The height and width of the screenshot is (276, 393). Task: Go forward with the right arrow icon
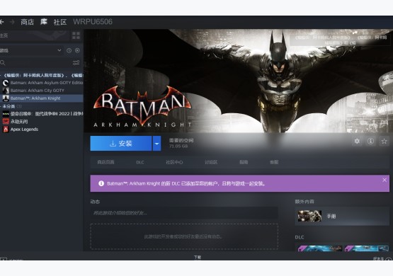pyautogui.click(x=12, y=22)
